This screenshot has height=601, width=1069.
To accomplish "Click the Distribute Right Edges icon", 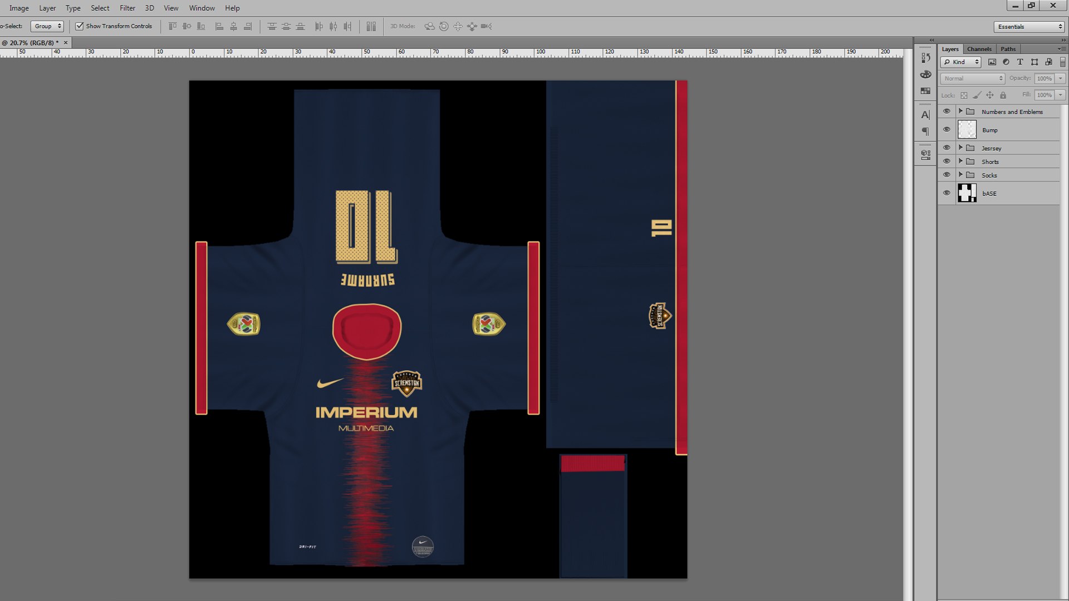I will (347, 26).
